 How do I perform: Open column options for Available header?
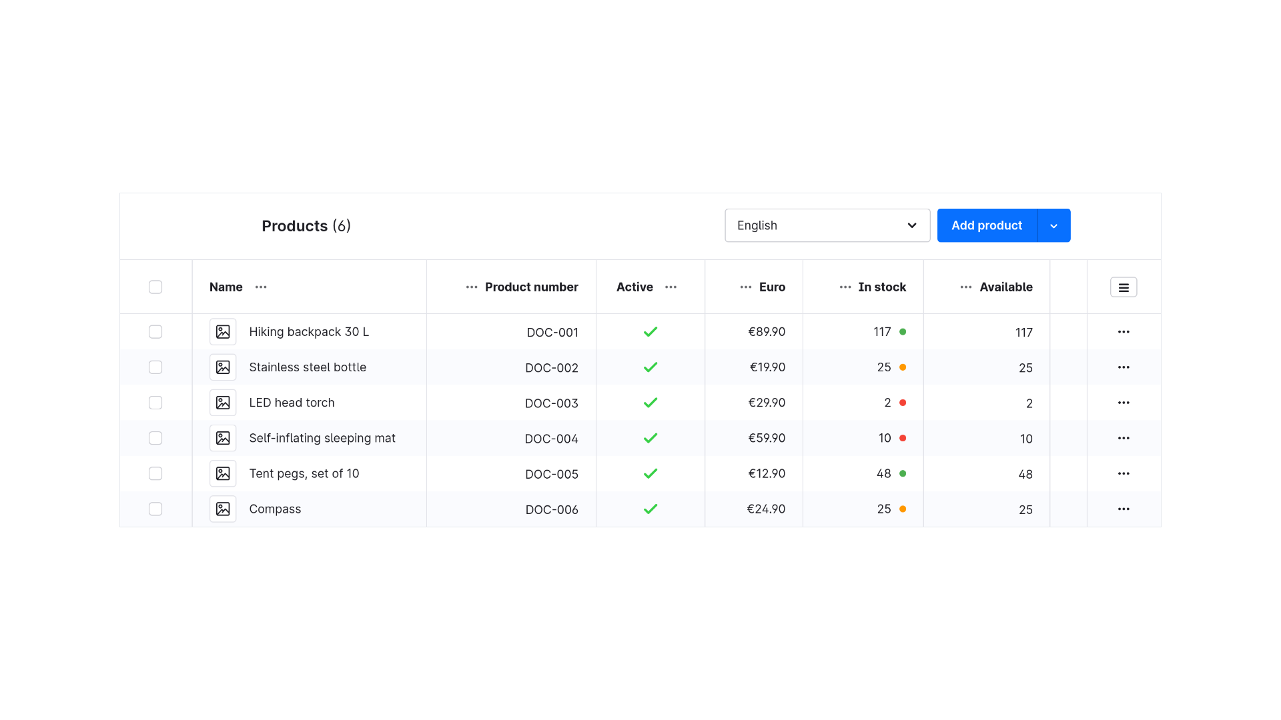[x=965, y=287]
